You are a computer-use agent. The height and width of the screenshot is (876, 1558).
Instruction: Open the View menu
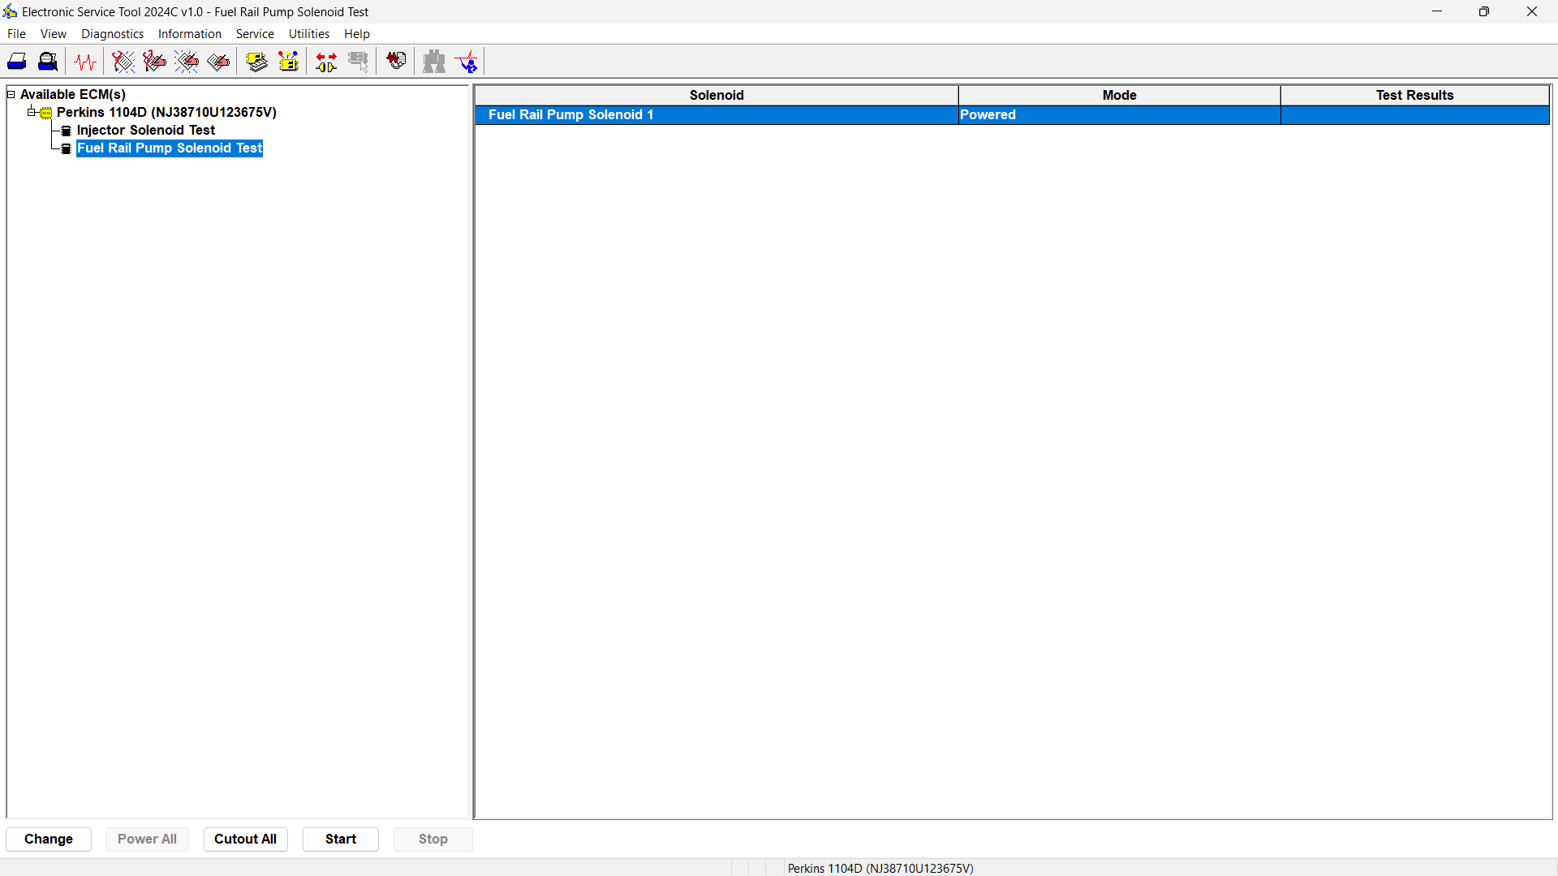54,34
